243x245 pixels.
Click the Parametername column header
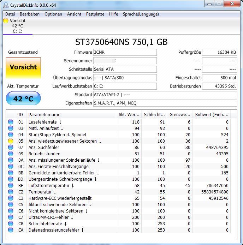(71, 114)
